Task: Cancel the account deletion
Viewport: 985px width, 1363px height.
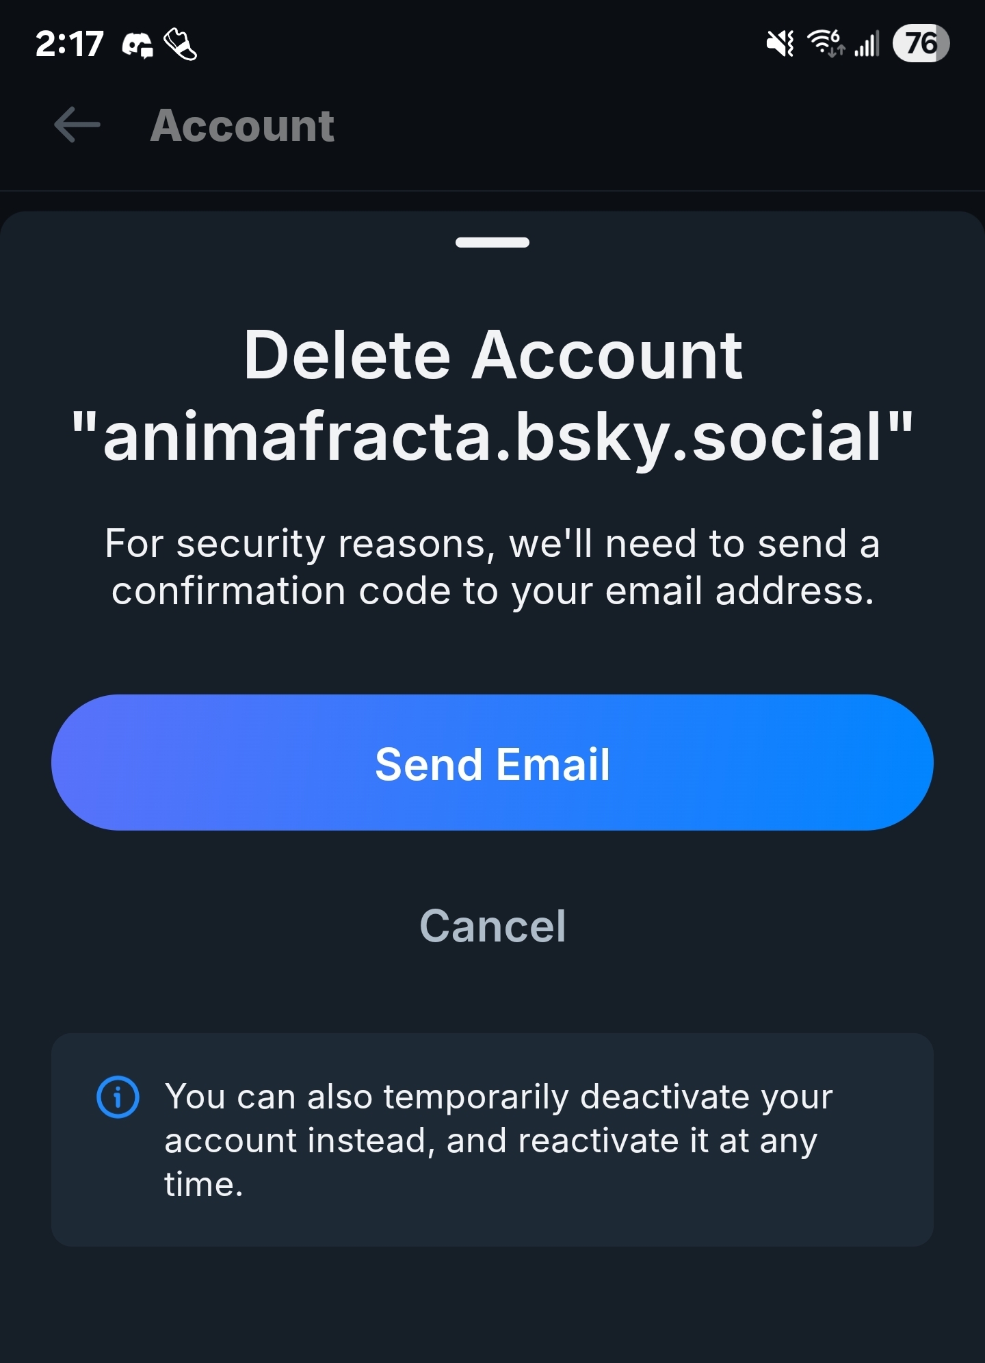Action: (x=492, y=926)
